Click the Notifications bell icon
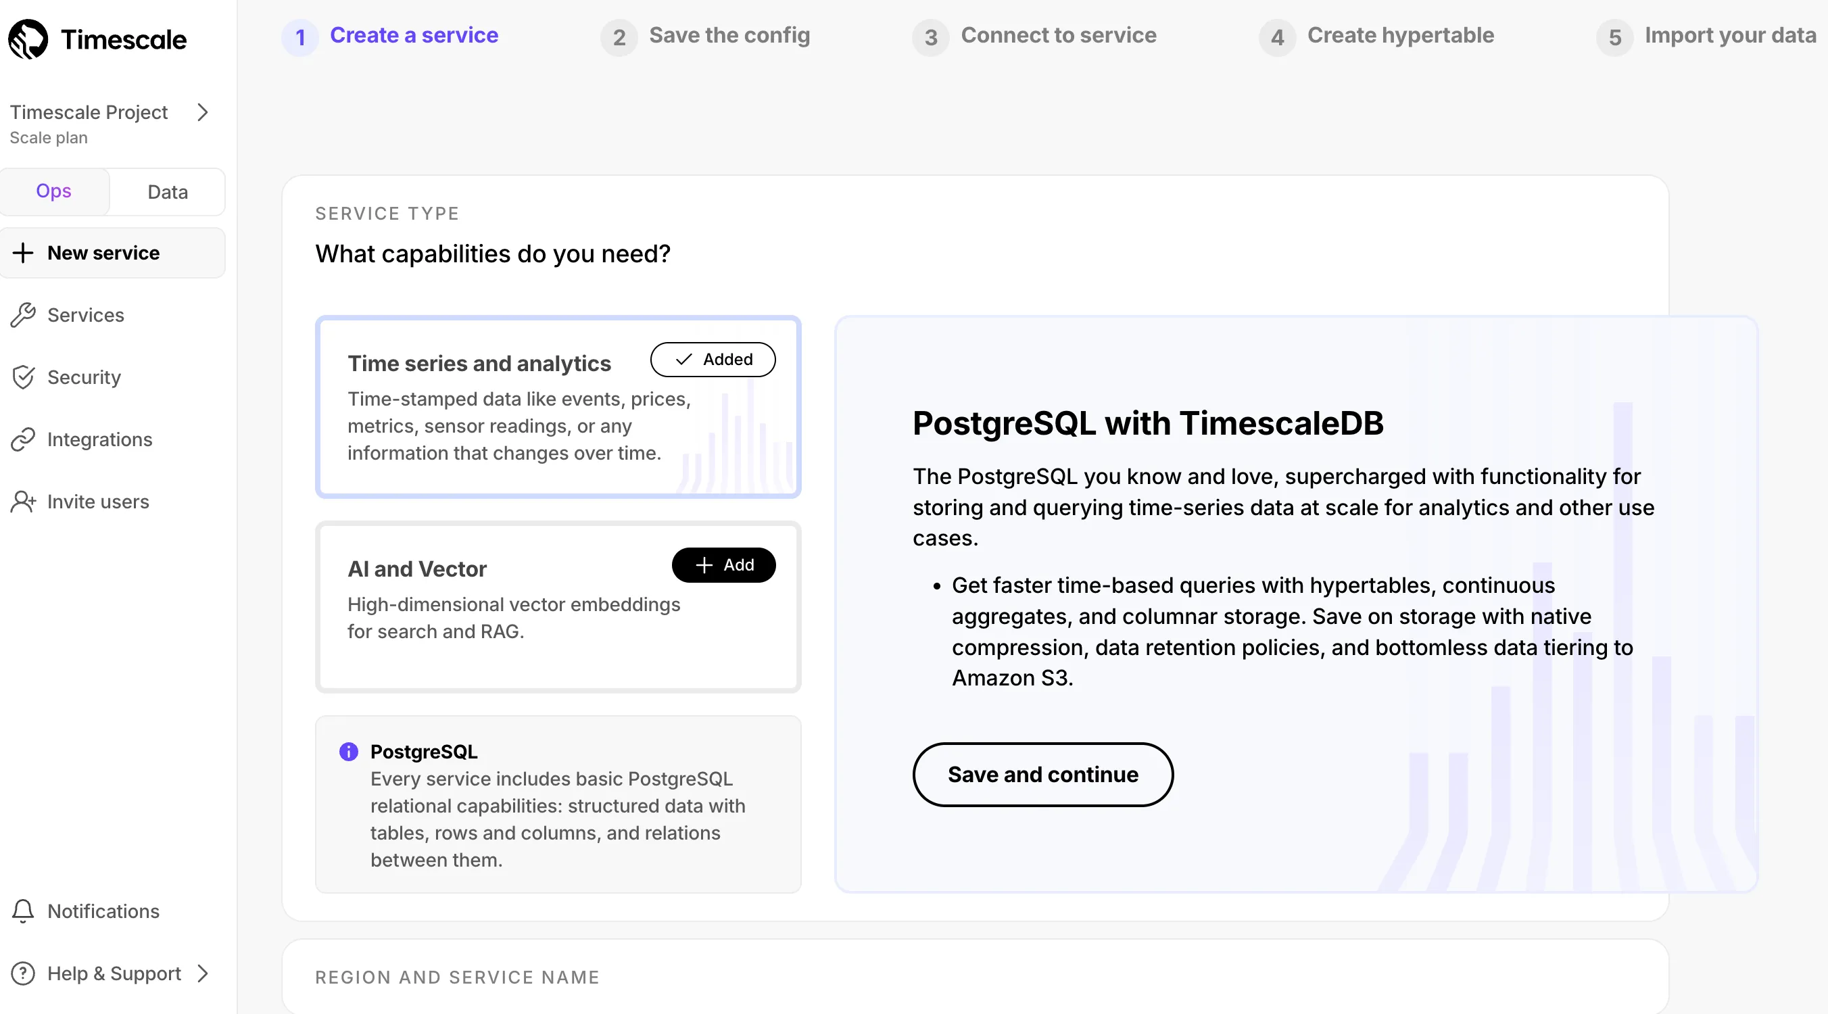Image resolution: width=1828 pixels, height=1014 pixels. 23,911
